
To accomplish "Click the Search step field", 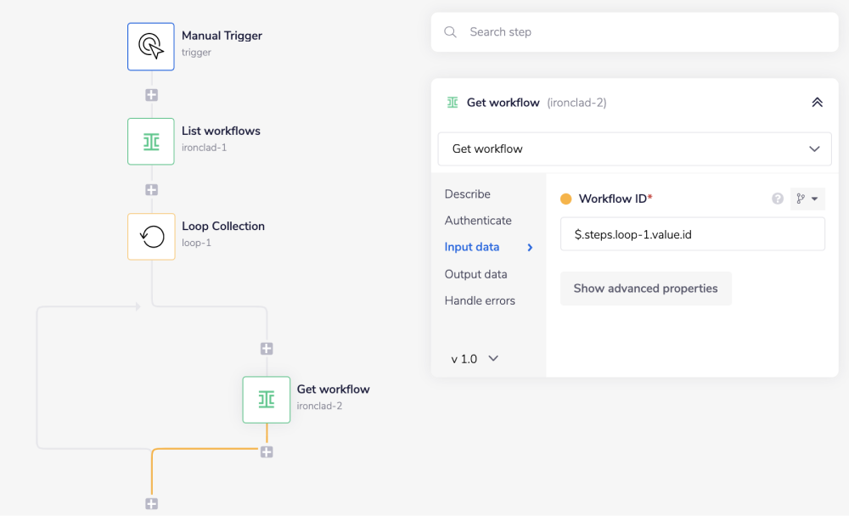I will (645, 32).
